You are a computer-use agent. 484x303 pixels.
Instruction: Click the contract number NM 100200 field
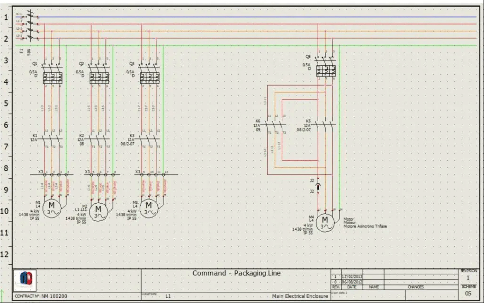pyautogui.click(x=43, y=296)
